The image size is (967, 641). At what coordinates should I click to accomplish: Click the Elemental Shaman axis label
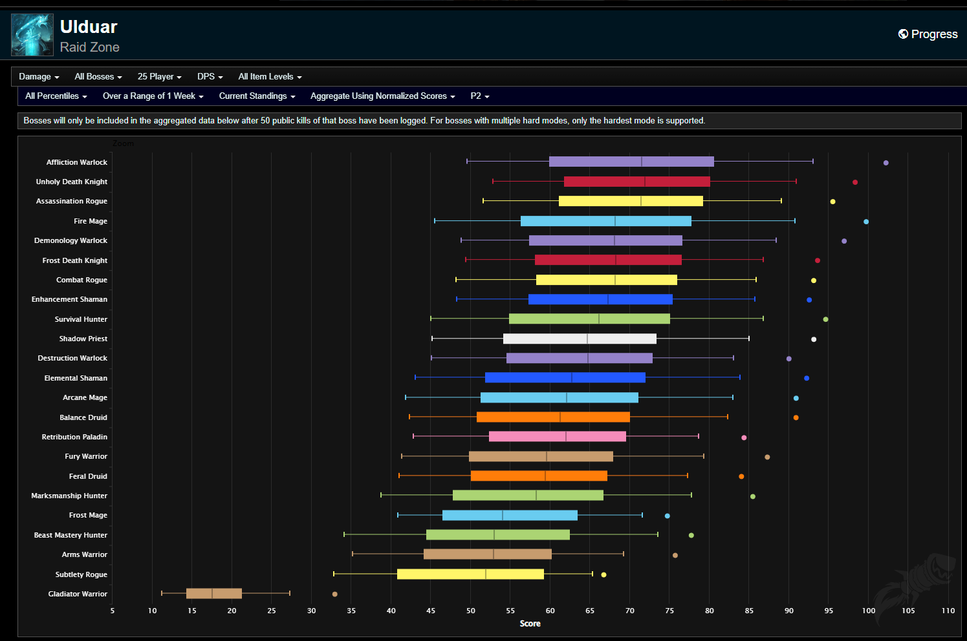[76, 378]
